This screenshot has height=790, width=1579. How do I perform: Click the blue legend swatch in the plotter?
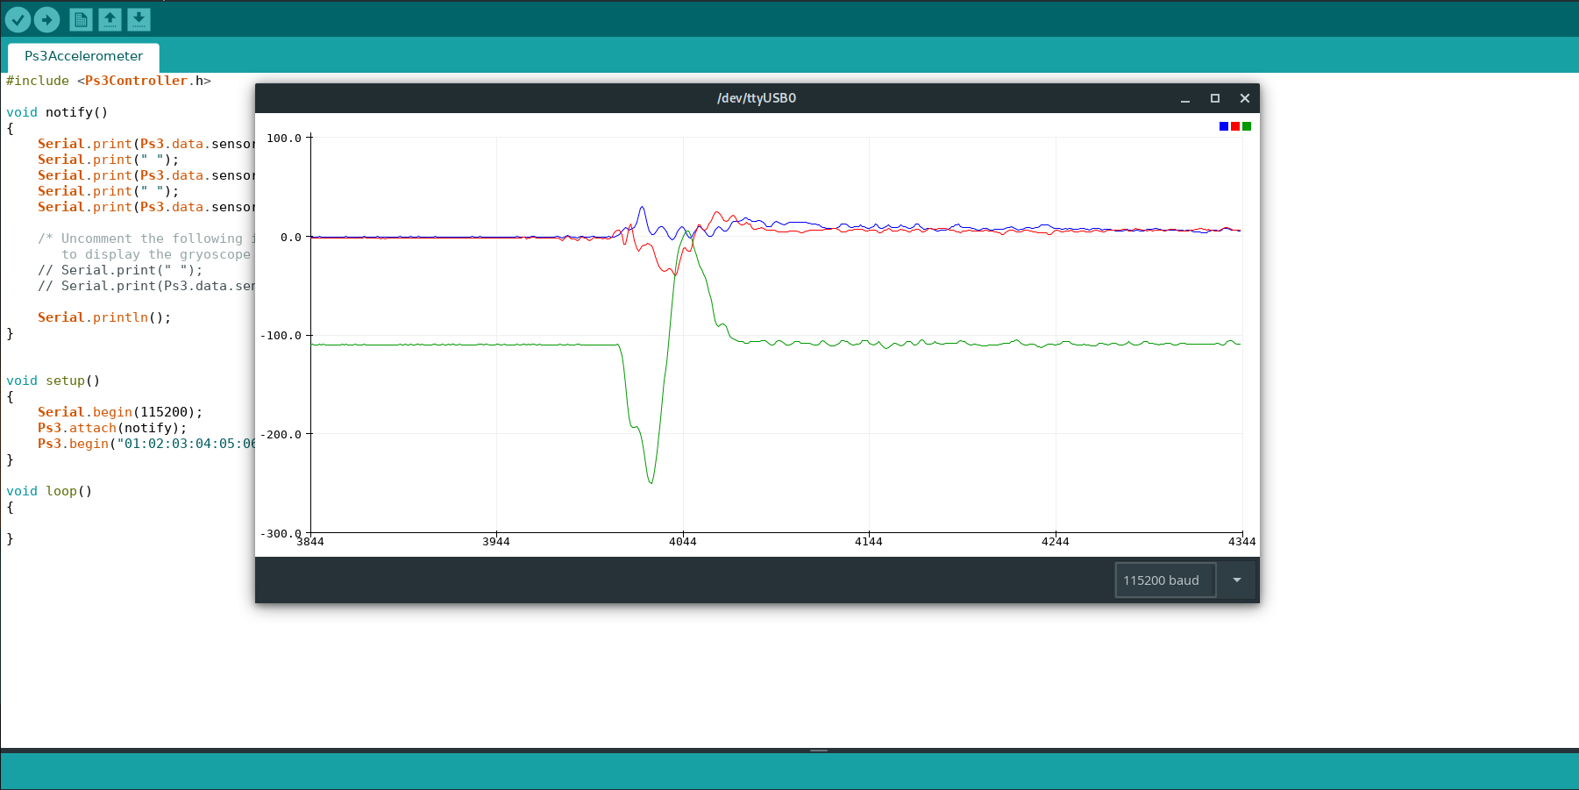coord(1224,126)
